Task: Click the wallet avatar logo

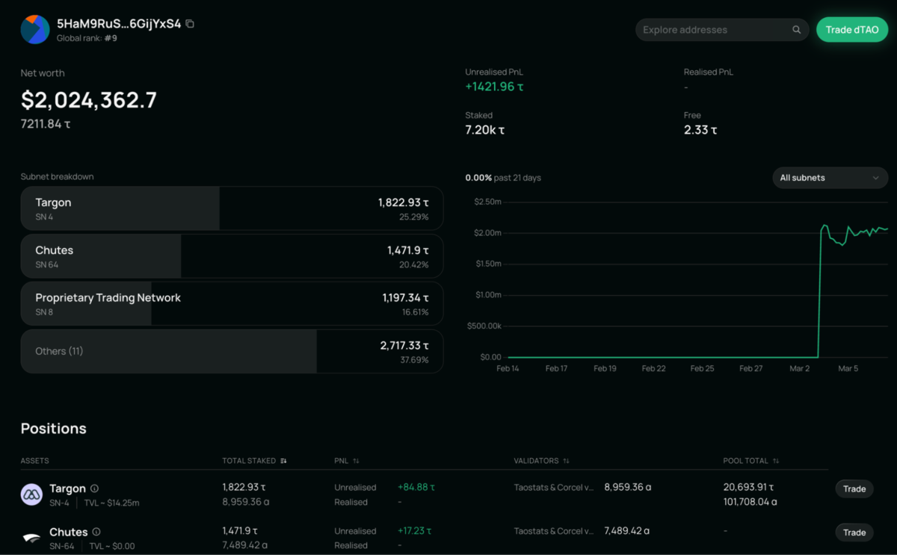Action: coord(34,29)
